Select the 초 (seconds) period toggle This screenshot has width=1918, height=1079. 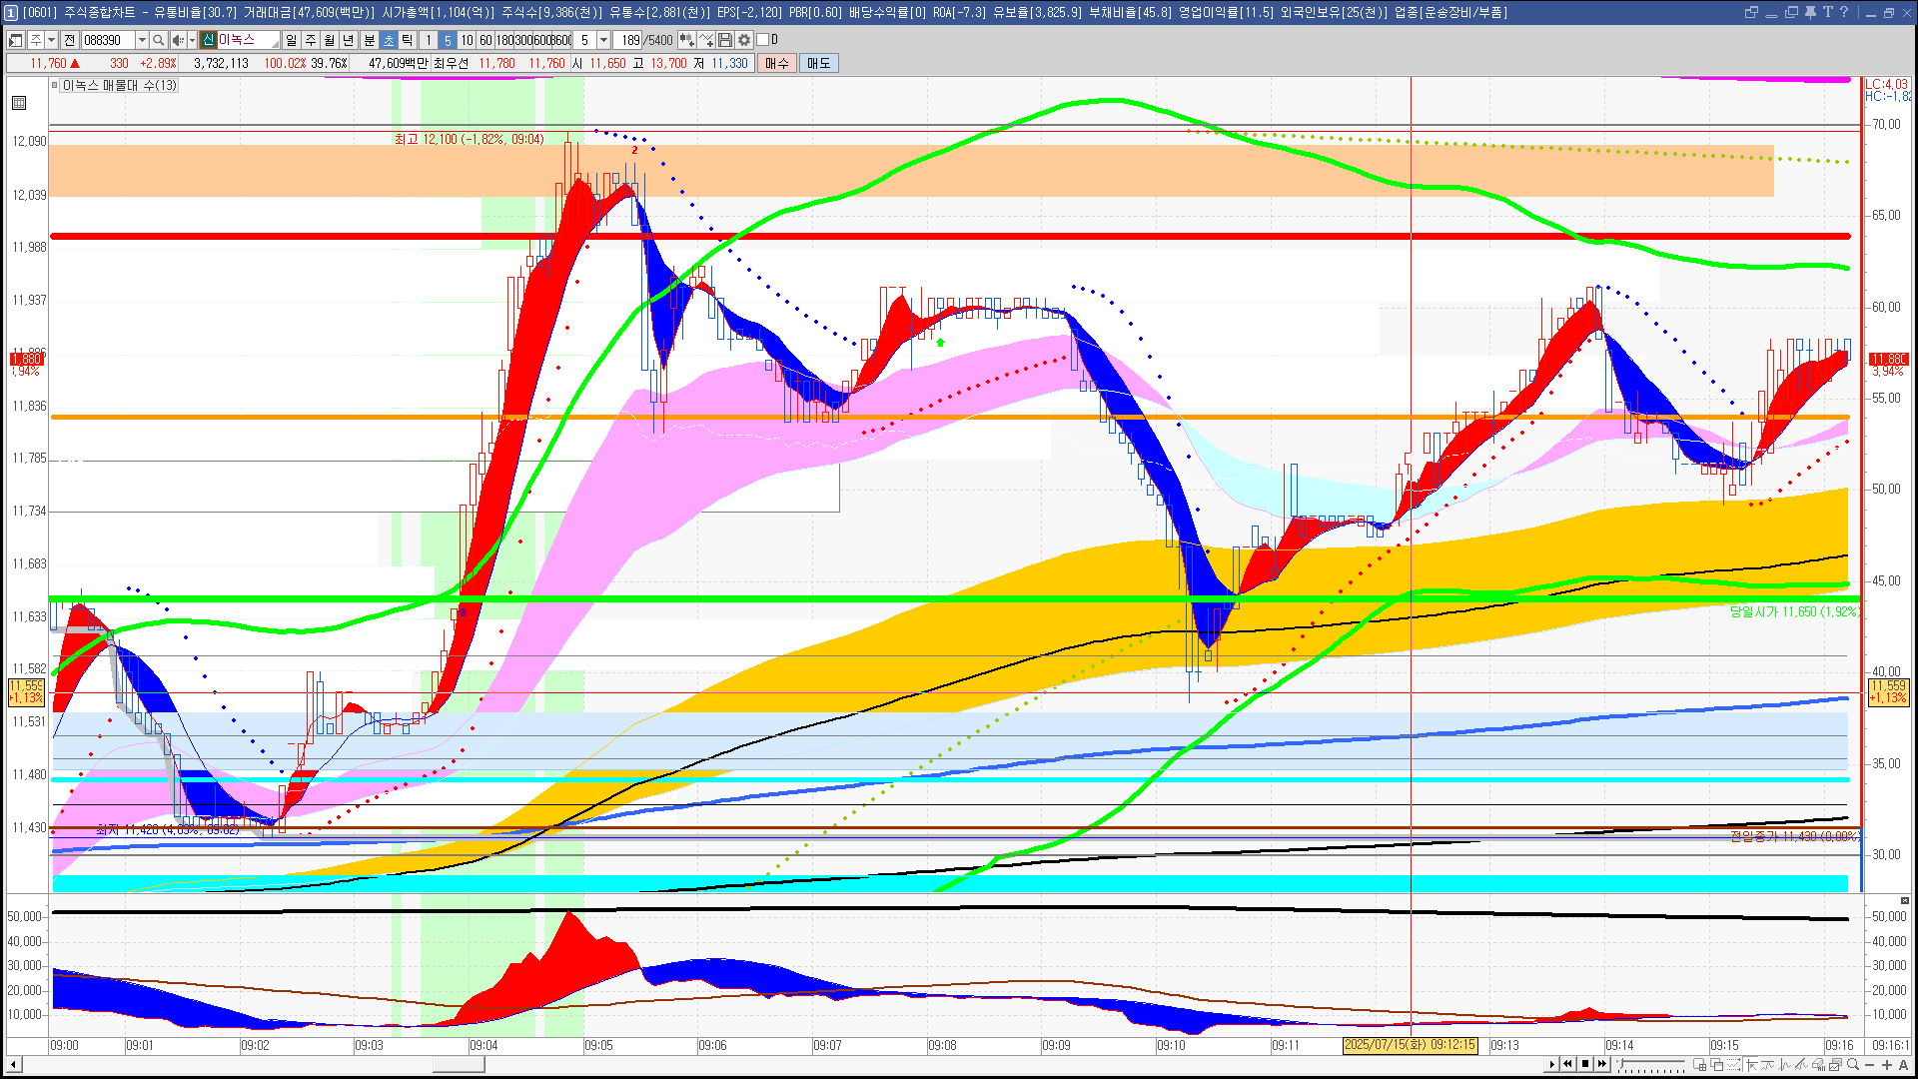click(389, 40)
